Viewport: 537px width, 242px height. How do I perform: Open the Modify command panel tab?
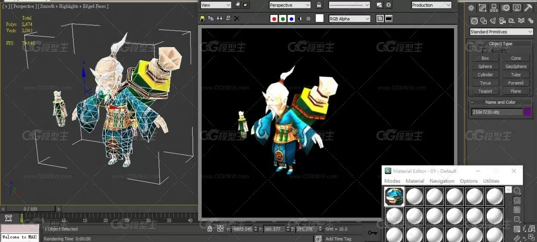tap(483, 8)
